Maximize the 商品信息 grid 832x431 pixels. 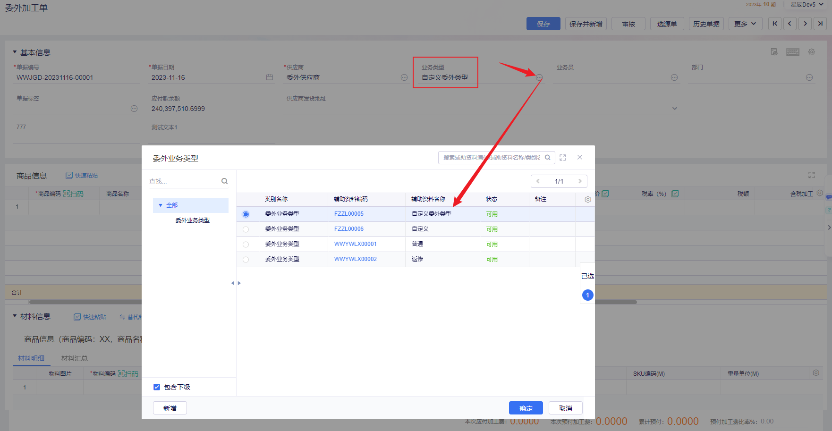coord(812,175)
